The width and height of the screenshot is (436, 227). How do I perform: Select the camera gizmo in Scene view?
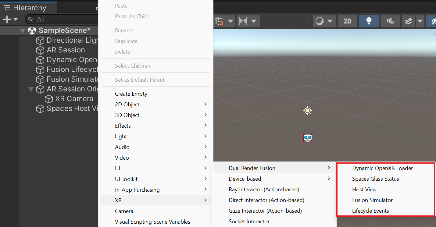307,138
